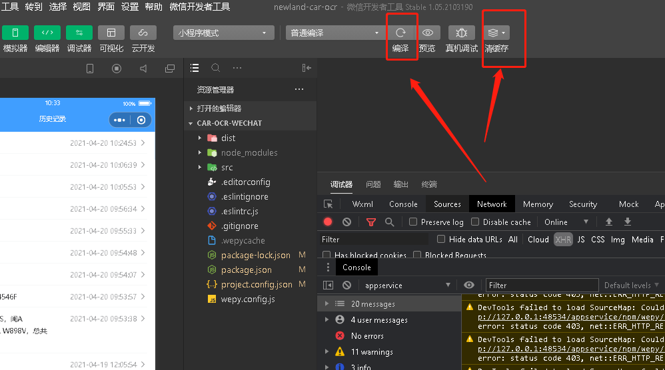Start real-device debugging (真机调试)

461,33
